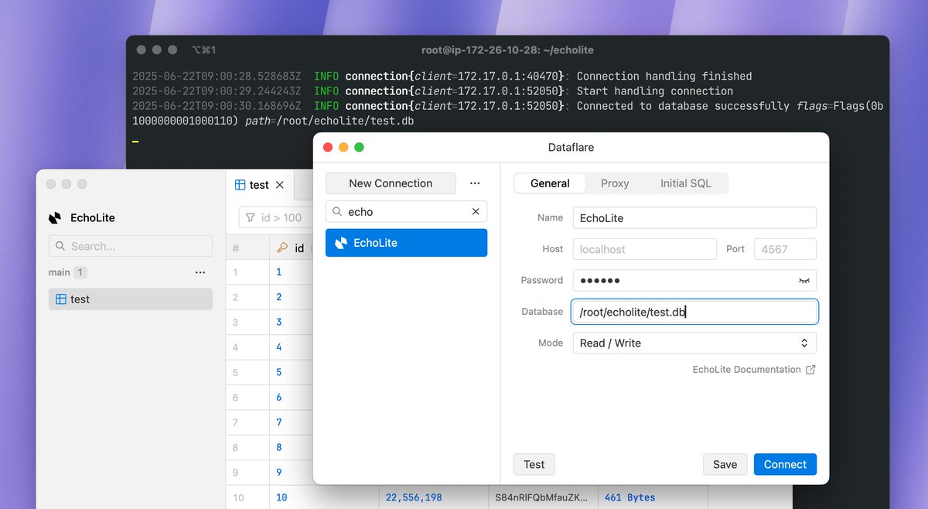Screen dimensions: 928x509
Task: Click the Connect button
Action: coord(785,464)
